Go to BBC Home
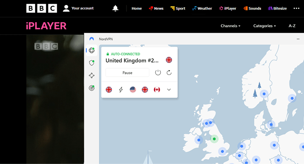The image size is (304, 164). click(x=136, y=8)
